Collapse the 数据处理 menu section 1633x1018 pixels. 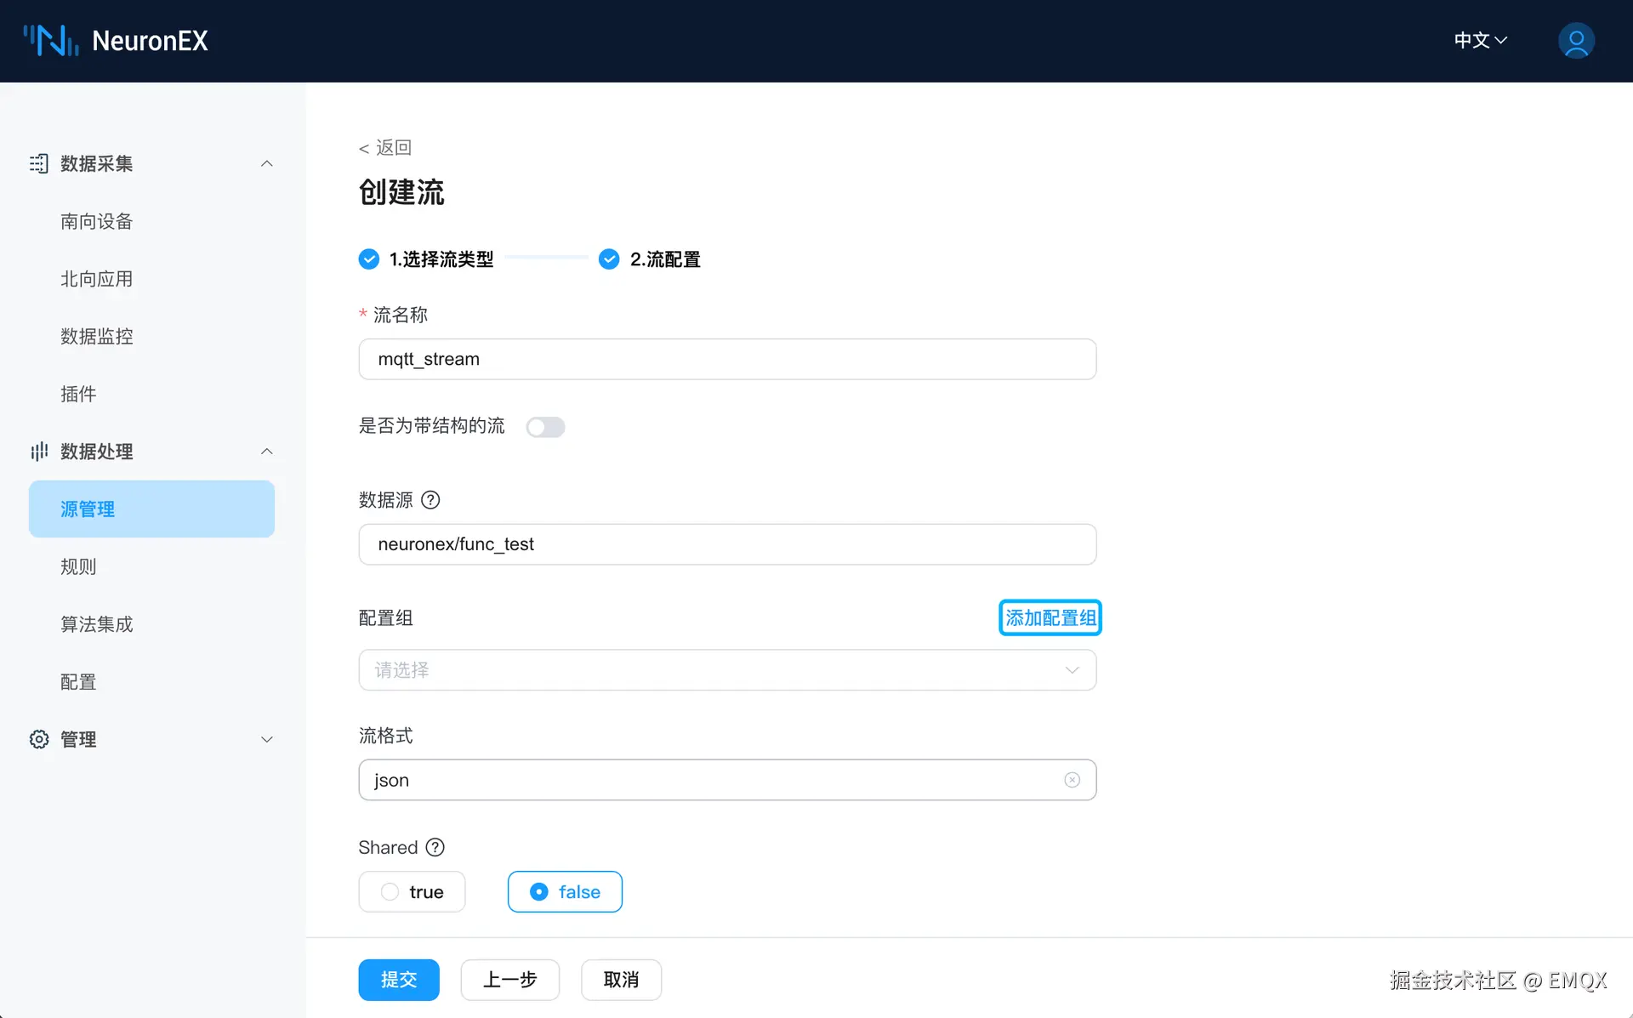coord(267,451)
